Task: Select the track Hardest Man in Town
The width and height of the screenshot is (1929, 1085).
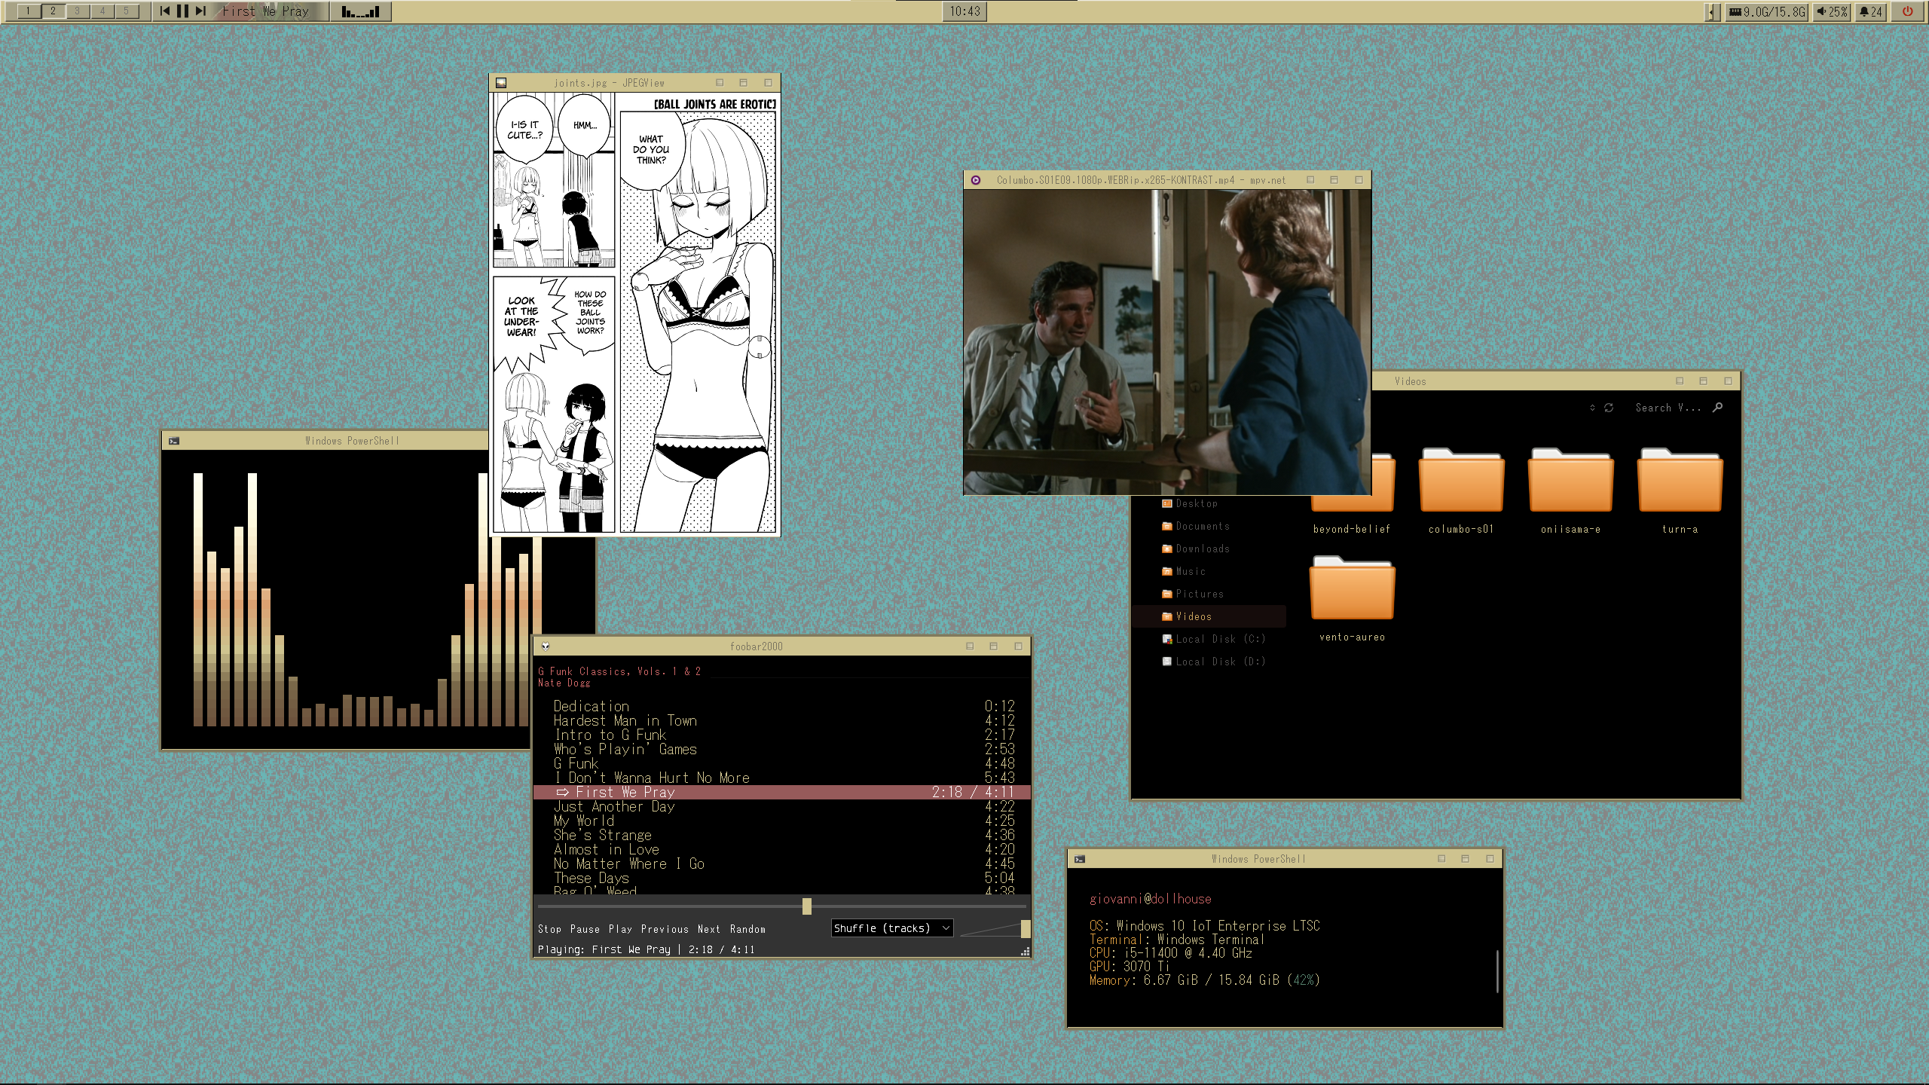Action: point(782,720)
